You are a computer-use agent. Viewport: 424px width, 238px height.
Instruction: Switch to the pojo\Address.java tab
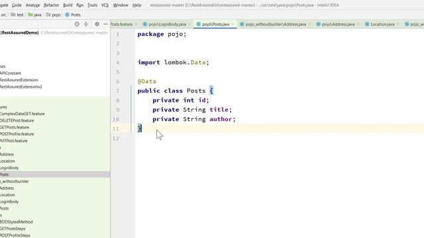tap(338, 24)
